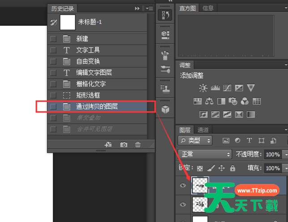Switch to the 直方图 tab
This screenshot has height=222, width=288.
[187, 8]
